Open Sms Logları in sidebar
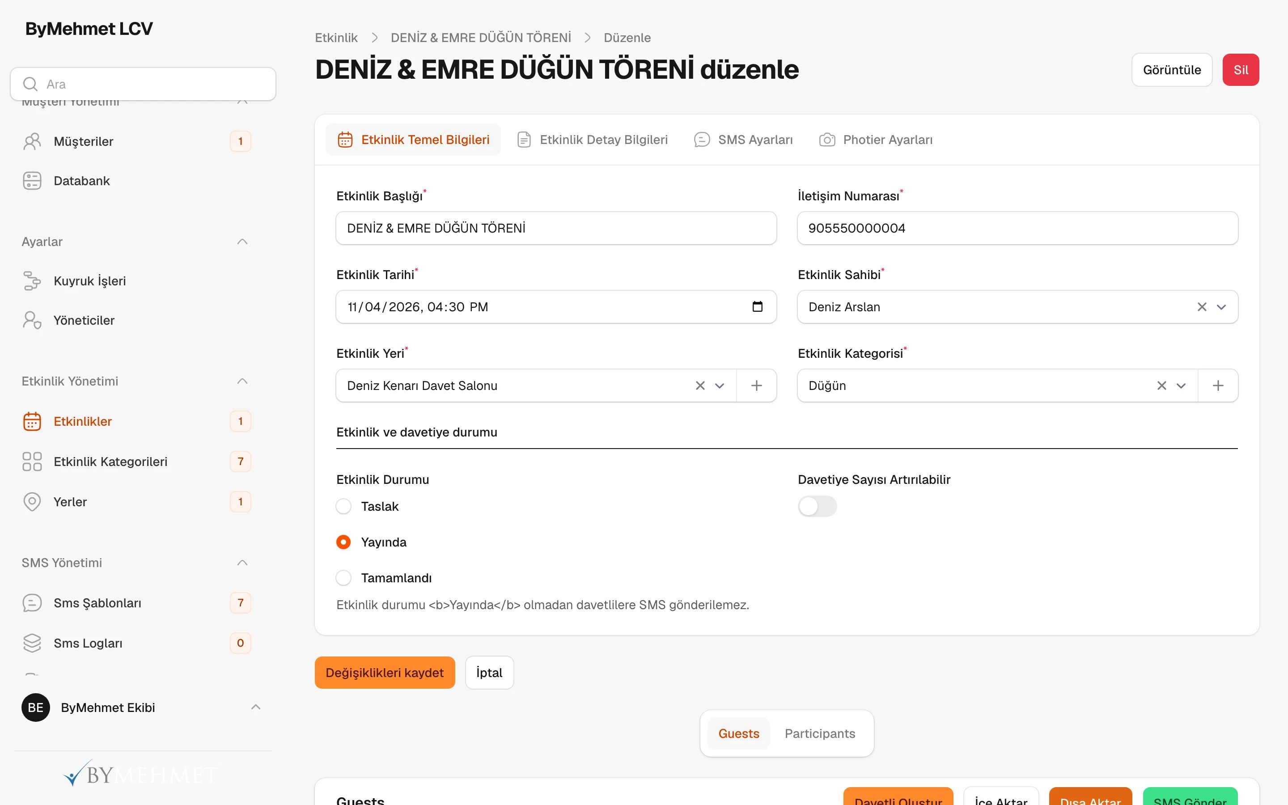1288x805 pixels. pos(136,643)
